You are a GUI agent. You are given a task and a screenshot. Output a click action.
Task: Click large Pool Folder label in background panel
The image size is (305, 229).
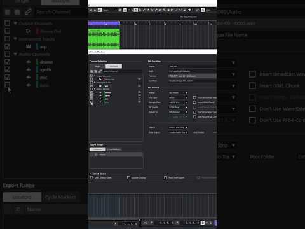(x=262, y=156)
